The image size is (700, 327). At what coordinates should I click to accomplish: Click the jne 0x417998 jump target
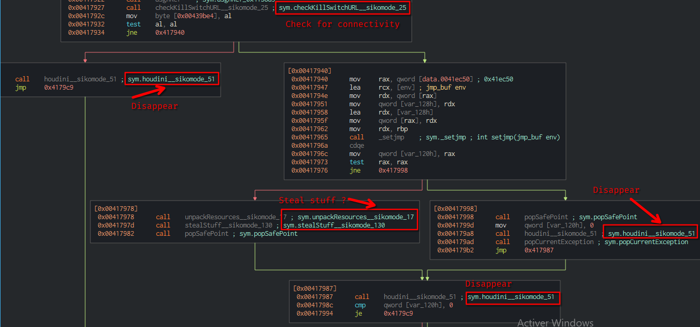tap(393, 170)
